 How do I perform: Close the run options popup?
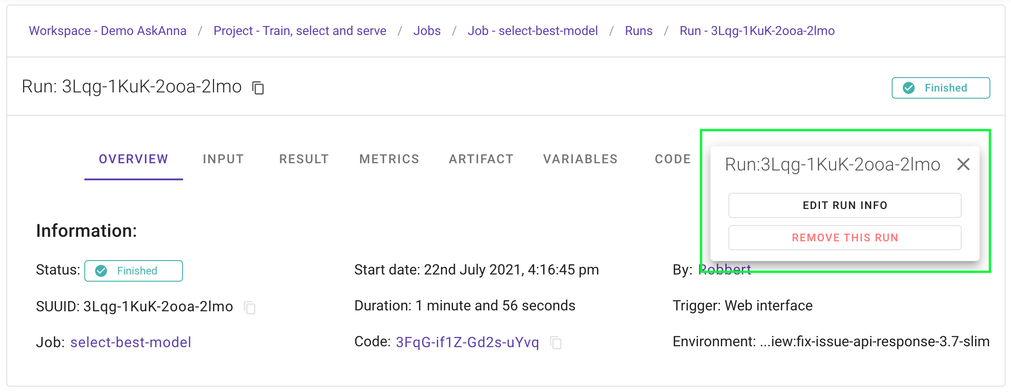point(963,165)
